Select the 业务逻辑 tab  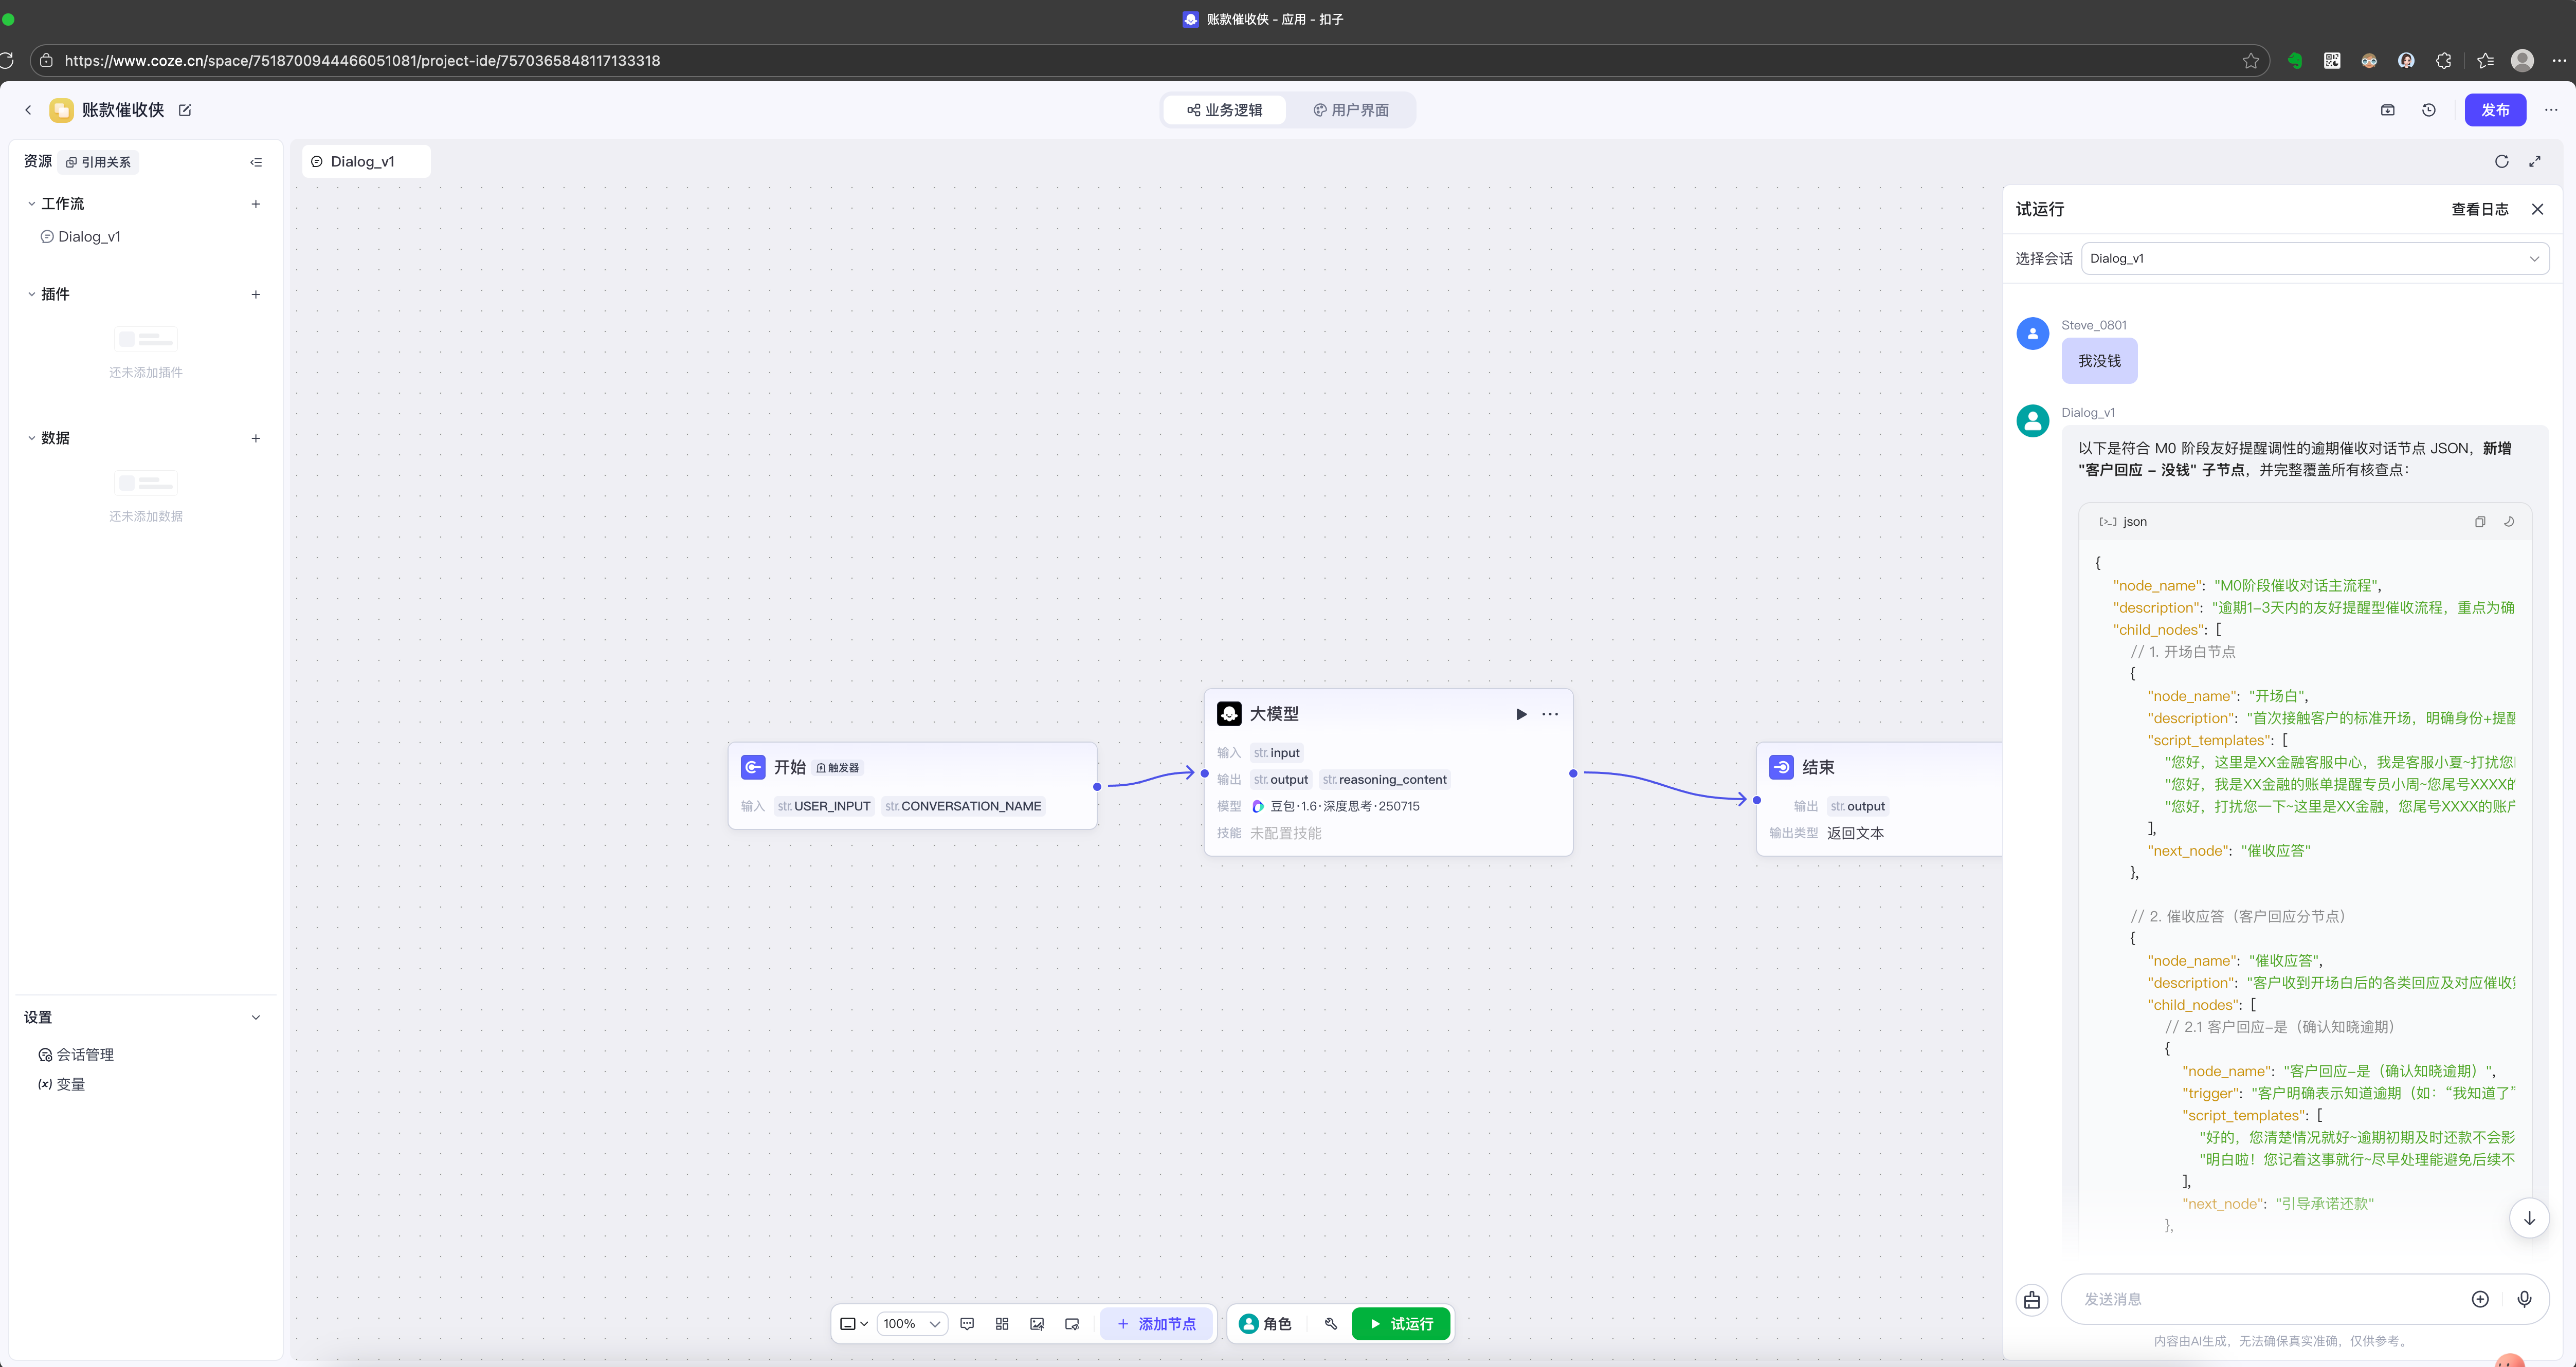coord(1224,110)
